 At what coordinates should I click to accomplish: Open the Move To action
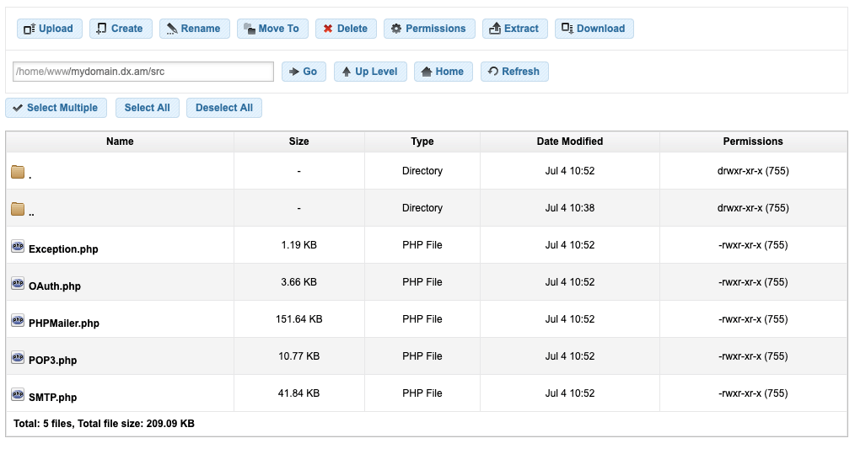(x=272, y=29)
